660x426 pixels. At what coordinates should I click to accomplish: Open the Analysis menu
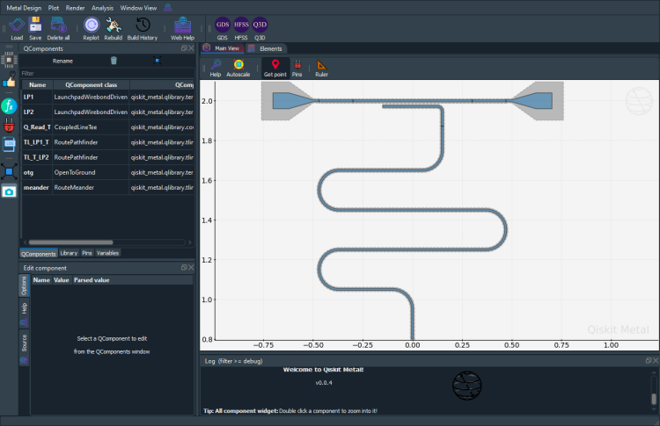[x=102, y=8]
